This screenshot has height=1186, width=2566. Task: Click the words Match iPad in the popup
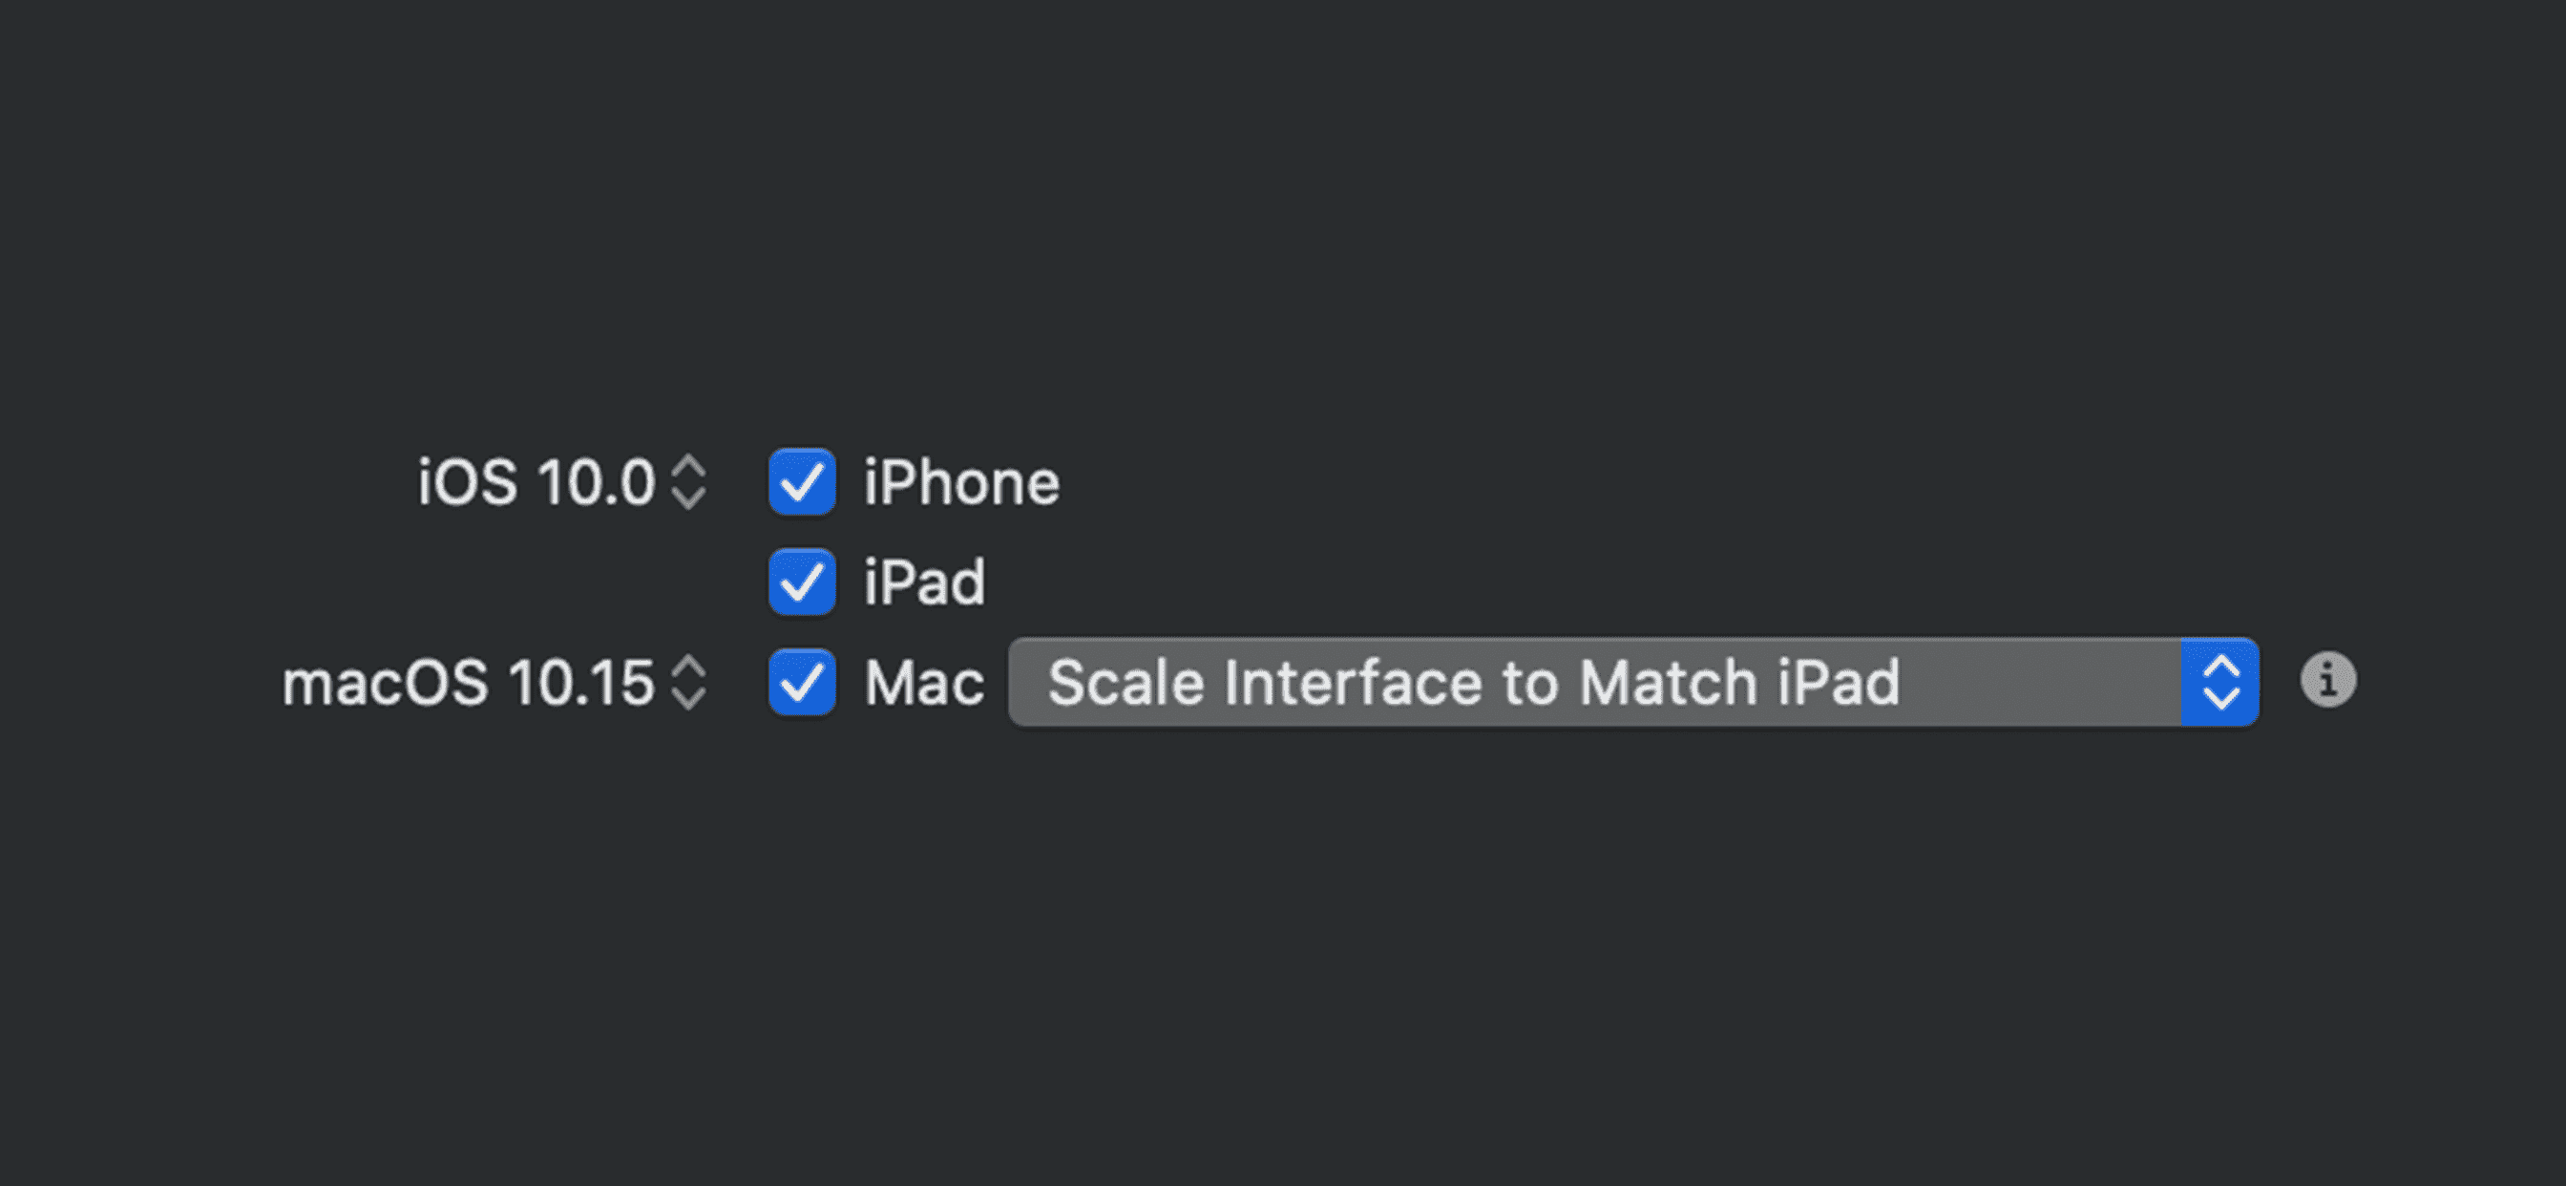click(1739, 683)
